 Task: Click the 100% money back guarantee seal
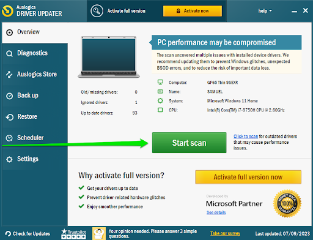[287, 203]
